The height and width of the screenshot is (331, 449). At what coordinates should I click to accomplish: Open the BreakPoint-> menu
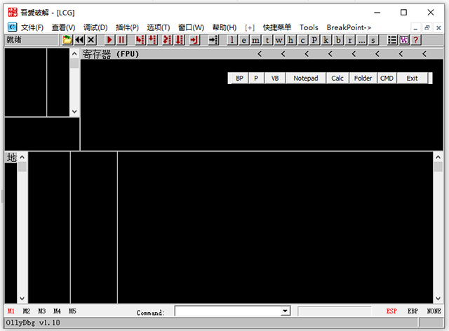[349, 27]
